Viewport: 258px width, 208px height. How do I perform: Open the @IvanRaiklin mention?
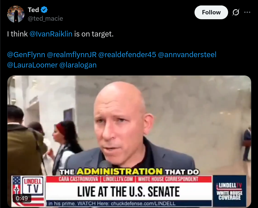tap(51, 34)
